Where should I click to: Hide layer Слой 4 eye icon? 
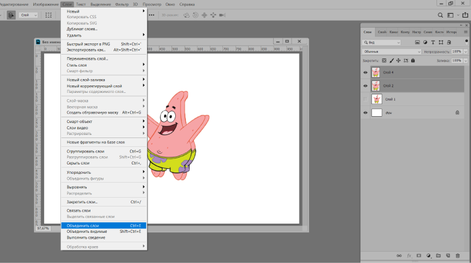(365, 72)
